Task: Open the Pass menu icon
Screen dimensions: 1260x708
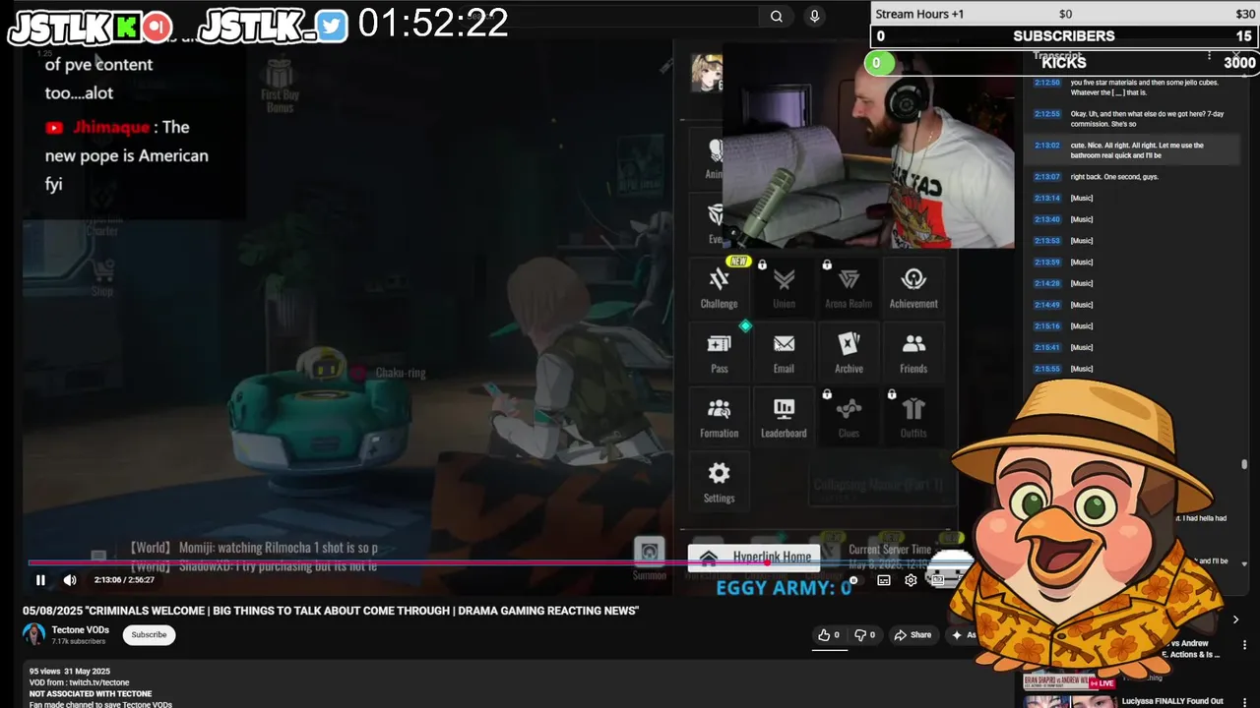Action: tap(719, 352)
